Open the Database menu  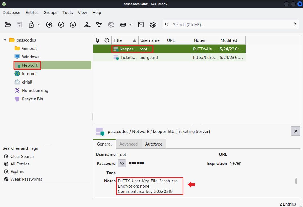point(12,13)
